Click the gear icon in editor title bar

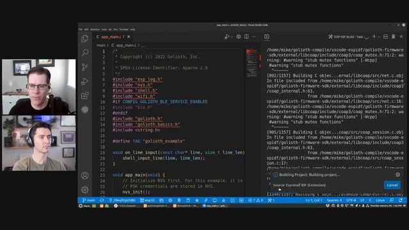click(x=238, y=37)
